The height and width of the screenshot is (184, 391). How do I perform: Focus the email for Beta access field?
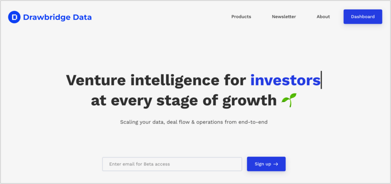coord(172,164)
